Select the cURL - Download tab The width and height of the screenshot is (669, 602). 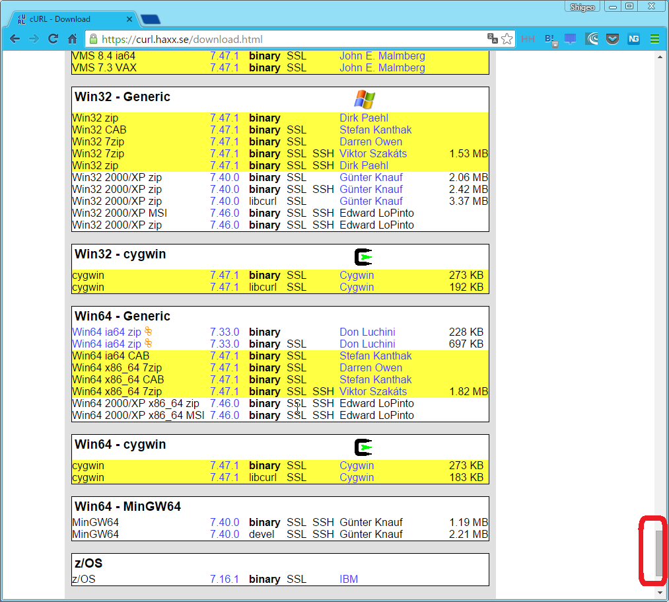(x=73, y=19)
